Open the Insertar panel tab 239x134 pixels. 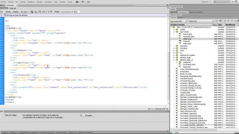pos(173,9)
